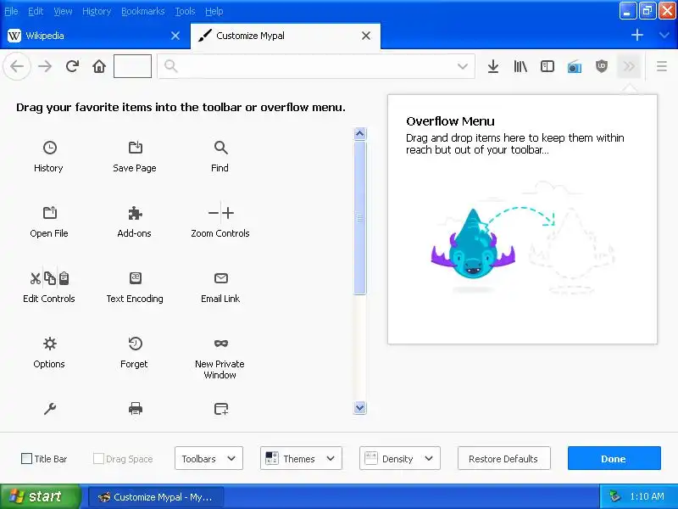Click the Edit Controls item
The width and height of the screenshot is (678, 509).
click(x=49, y=285)
